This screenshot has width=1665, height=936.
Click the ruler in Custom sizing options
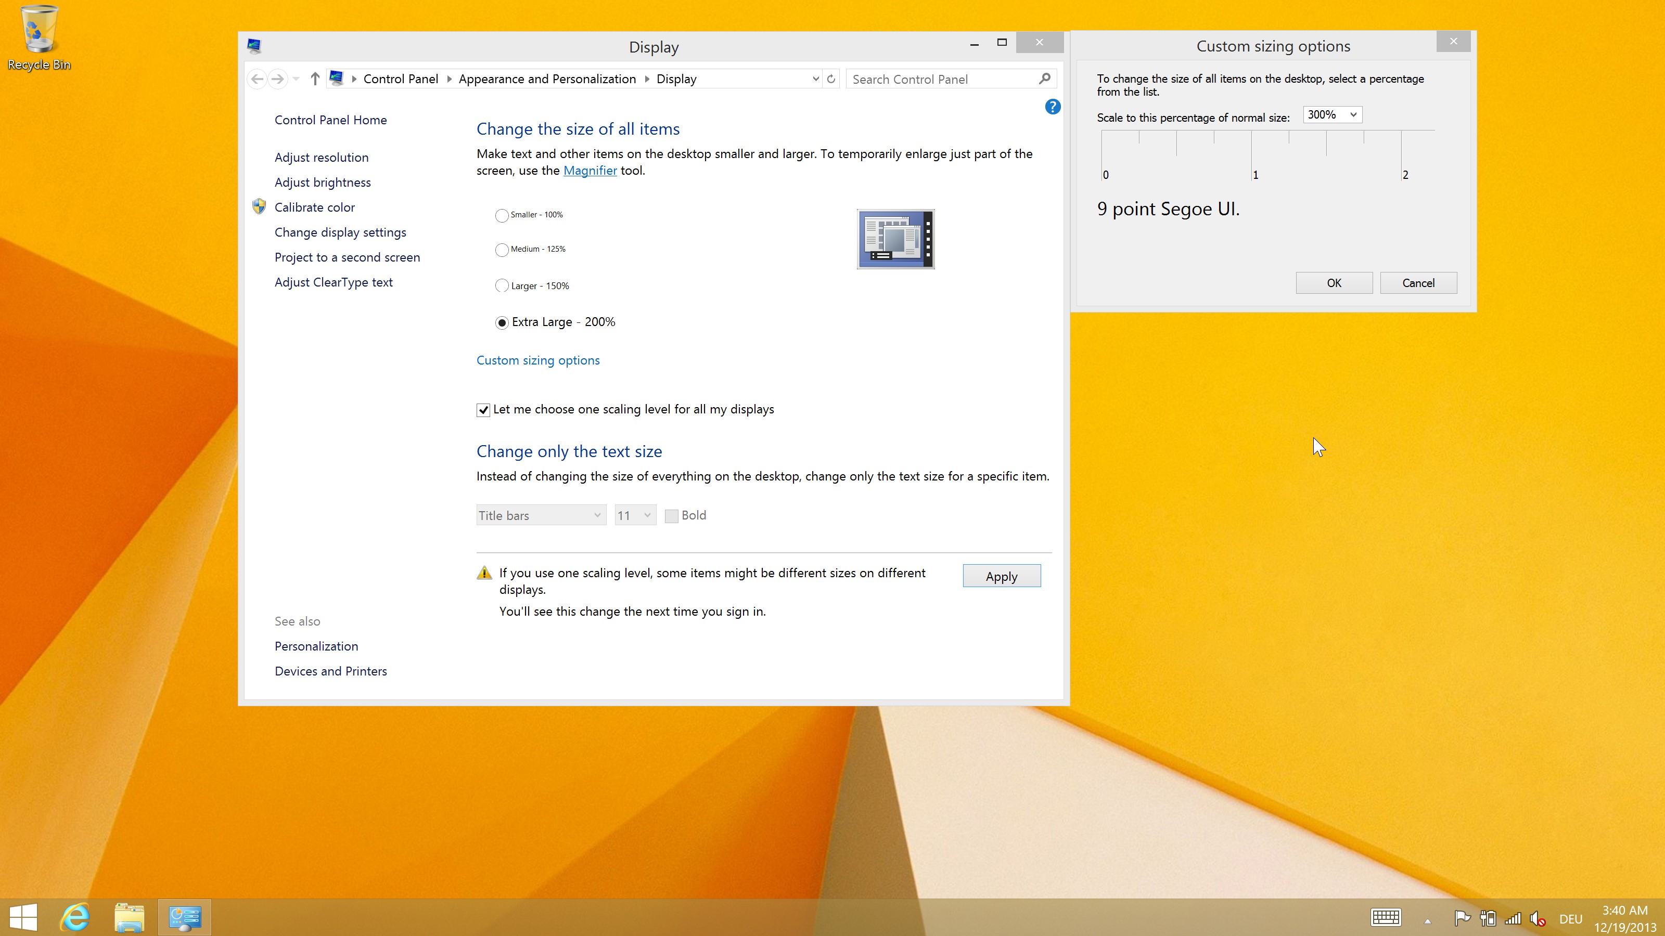tap(1267, 155)
